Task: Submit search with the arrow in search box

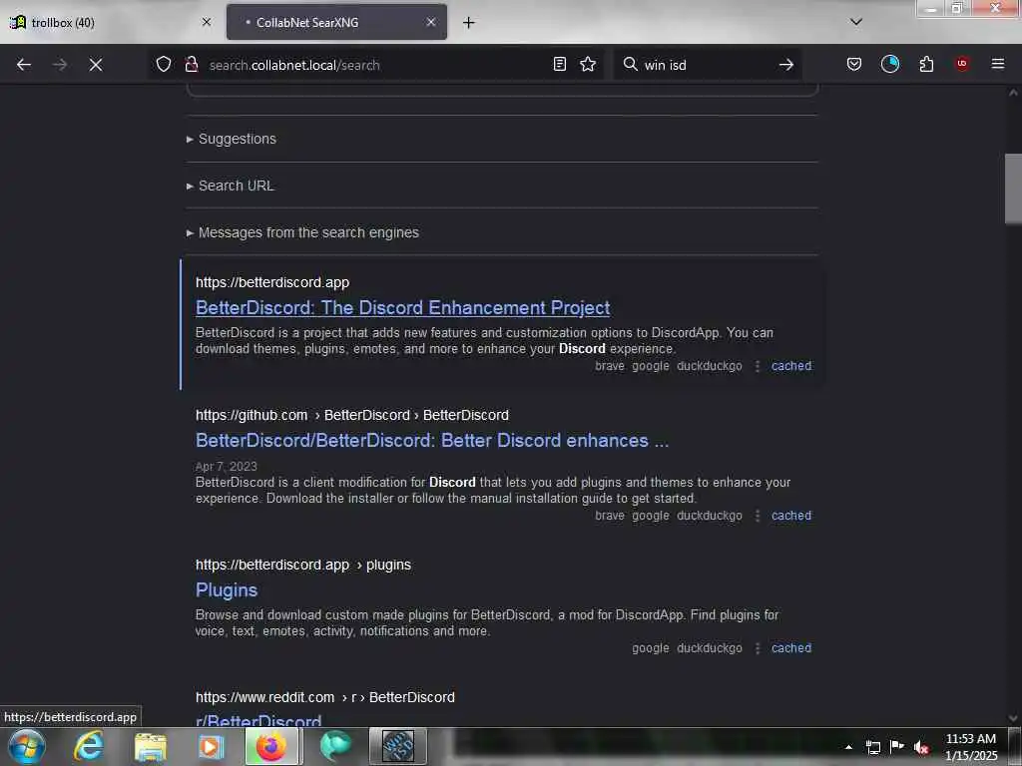Action: [x=786, y=65]
